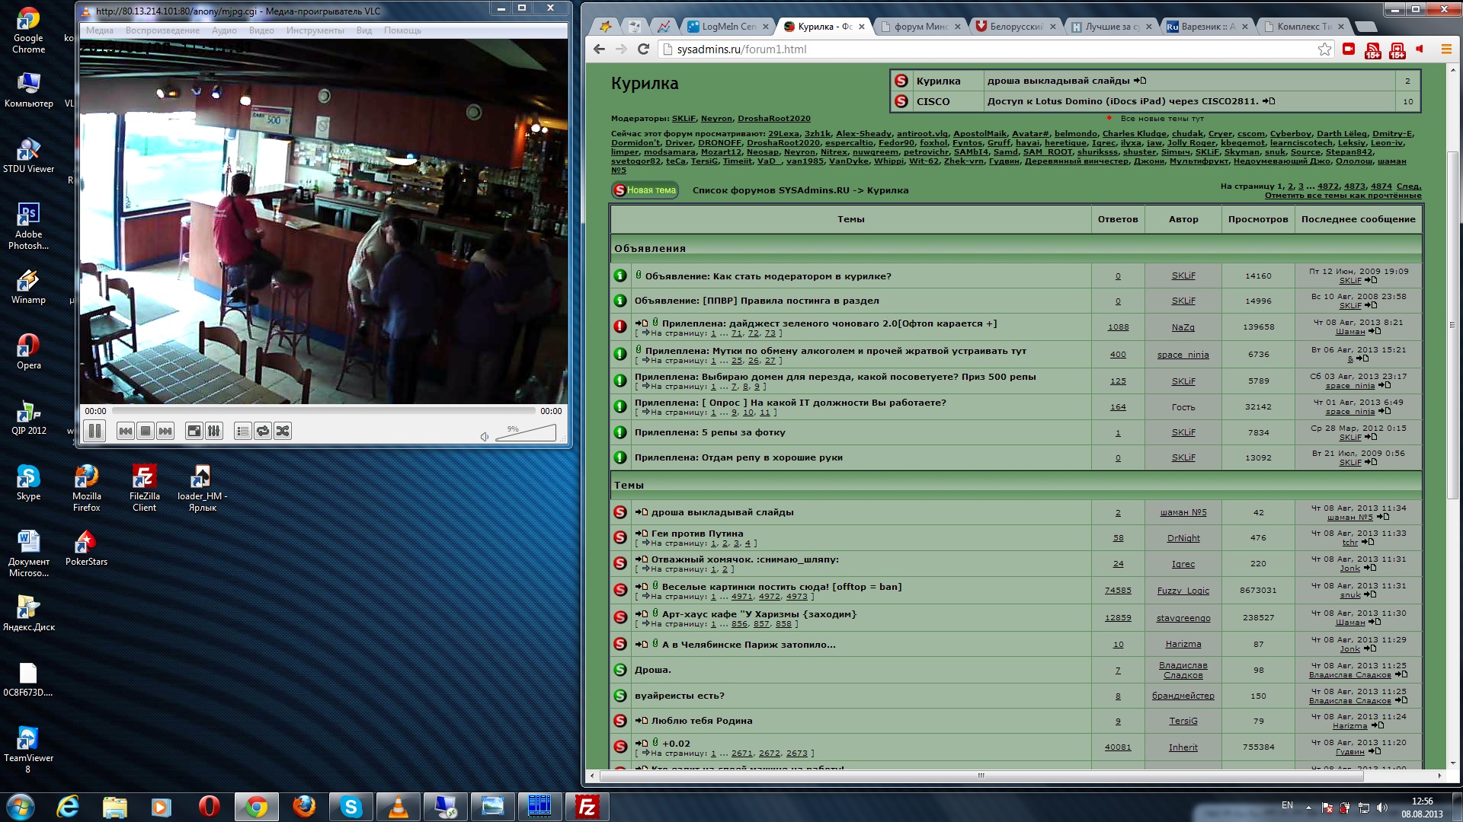Switch to the LogMeIn Central tab in Chrome
This screenshot has height=822, width=1463.
pos(728,26)
